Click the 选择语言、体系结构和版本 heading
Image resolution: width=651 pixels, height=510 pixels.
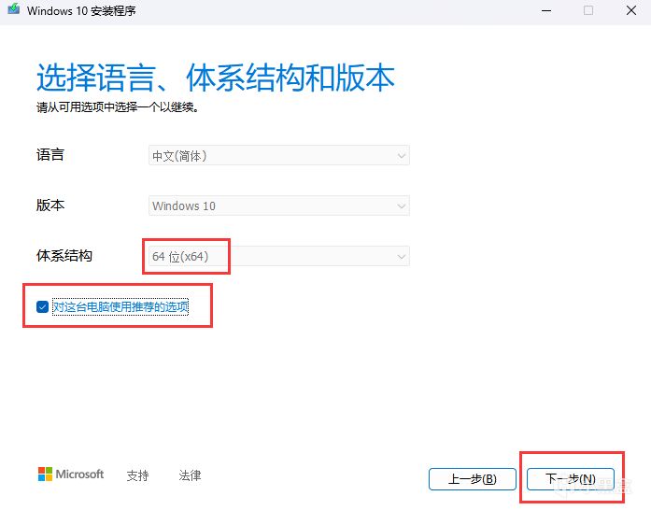click(216, 78)
